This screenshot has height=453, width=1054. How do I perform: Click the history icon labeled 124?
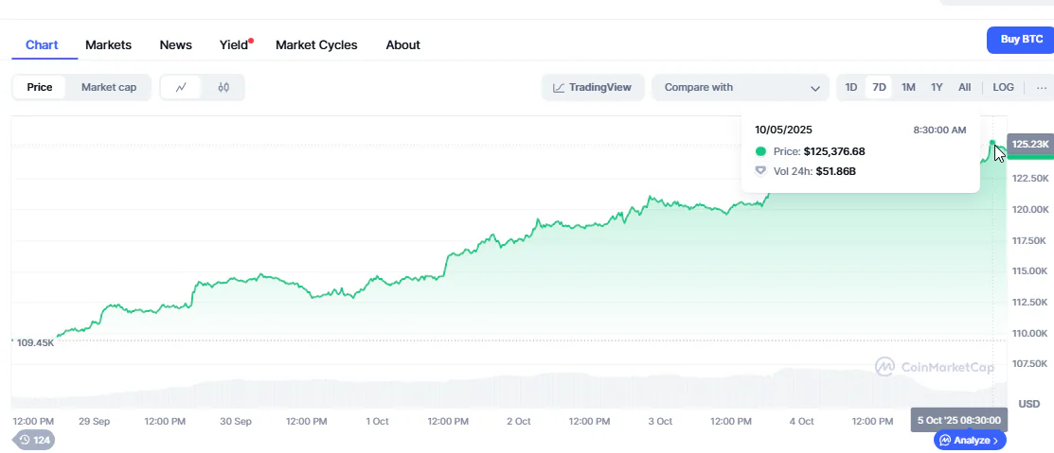click(33, 440)
